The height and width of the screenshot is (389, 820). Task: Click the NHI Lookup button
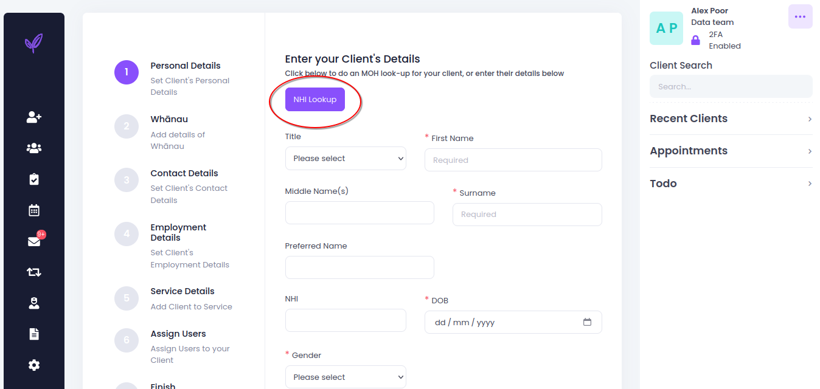315,100
